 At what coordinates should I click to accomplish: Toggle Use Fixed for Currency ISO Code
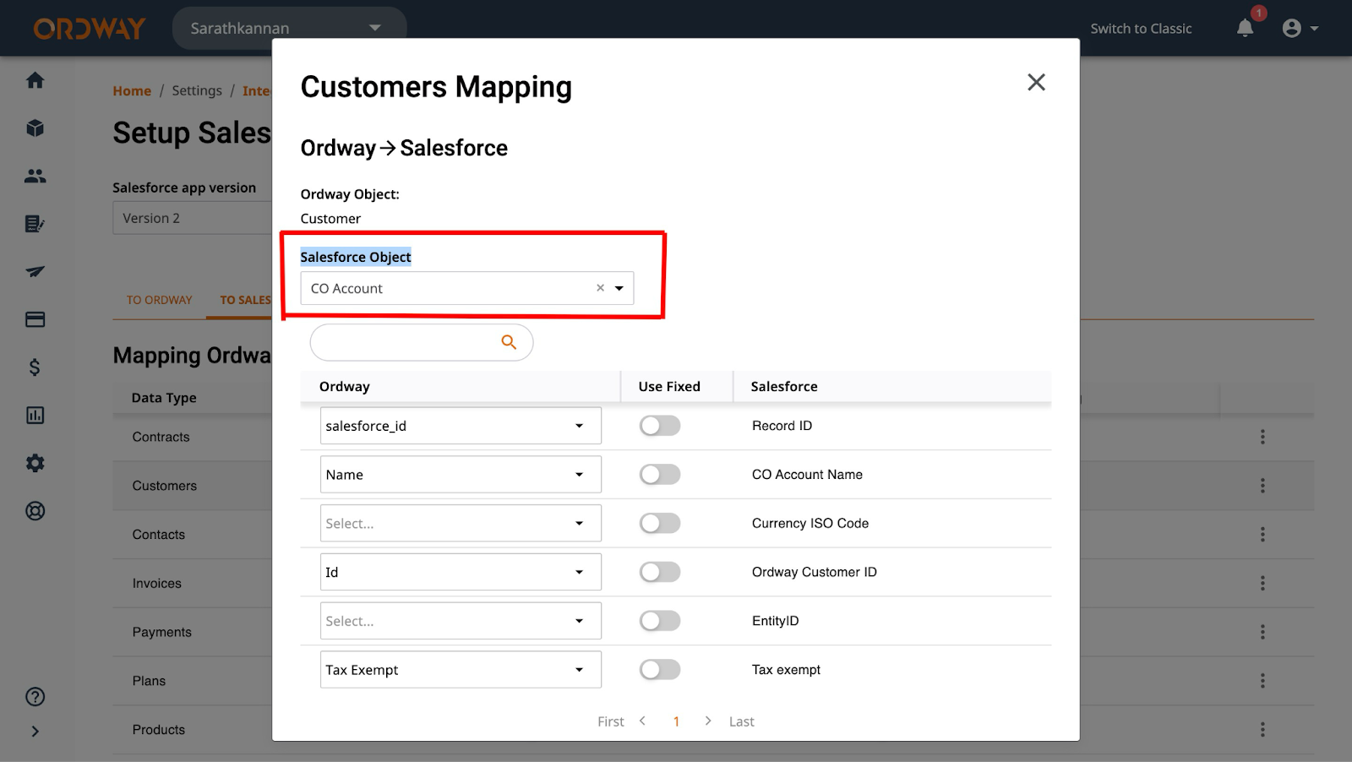coord(660,524)
